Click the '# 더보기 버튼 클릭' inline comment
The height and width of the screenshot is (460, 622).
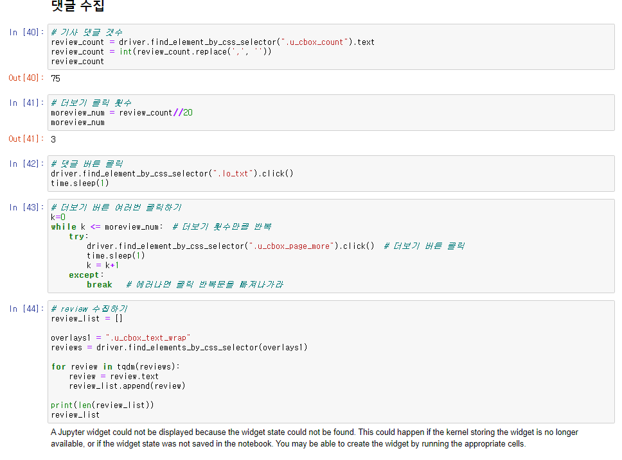(424, 246)
